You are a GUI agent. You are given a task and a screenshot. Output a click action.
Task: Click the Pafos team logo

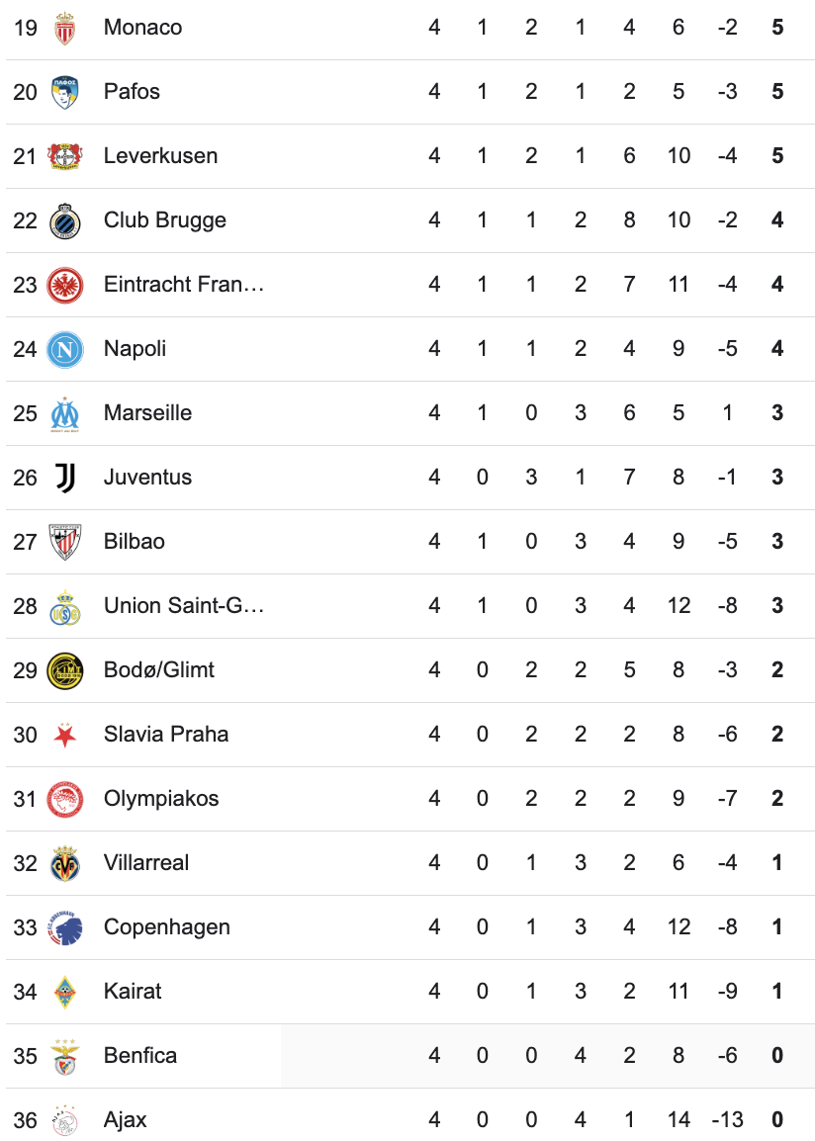coord(65,92)
